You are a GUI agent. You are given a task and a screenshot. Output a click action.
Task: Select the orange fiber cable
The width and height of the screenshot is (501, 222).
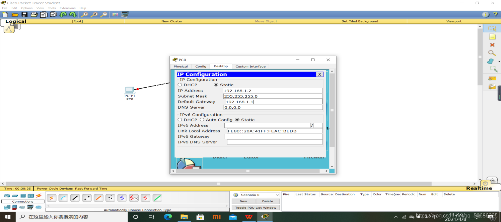click(98, 198)
